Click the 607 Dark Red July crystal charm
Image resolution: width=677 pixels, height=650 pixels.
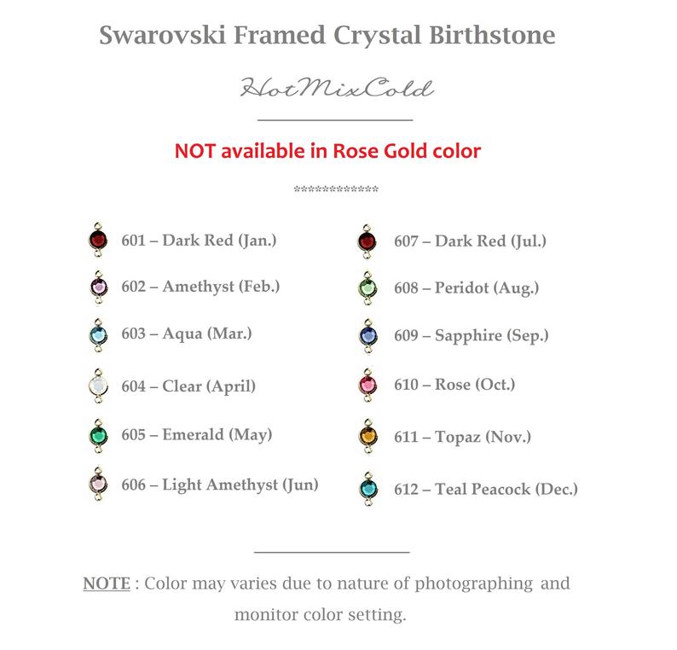pyautogui.click(x=367, y=240)
